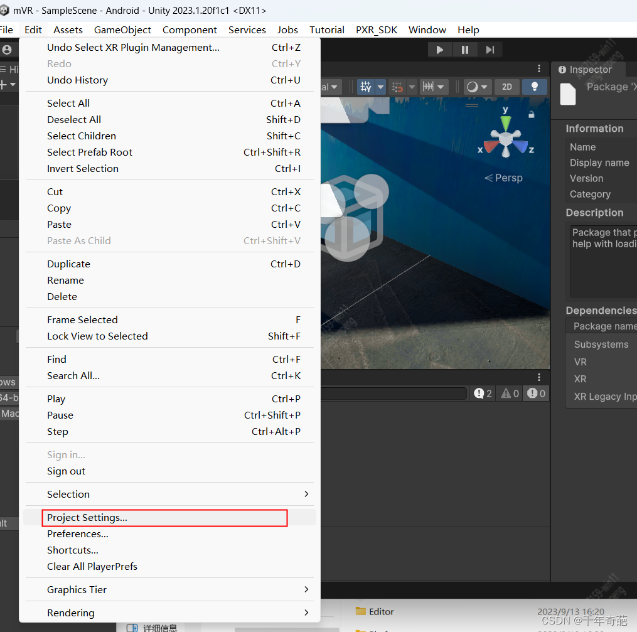Choose Deselect All
This screenshot has height=632, width=637.
(x=169, y=119)
